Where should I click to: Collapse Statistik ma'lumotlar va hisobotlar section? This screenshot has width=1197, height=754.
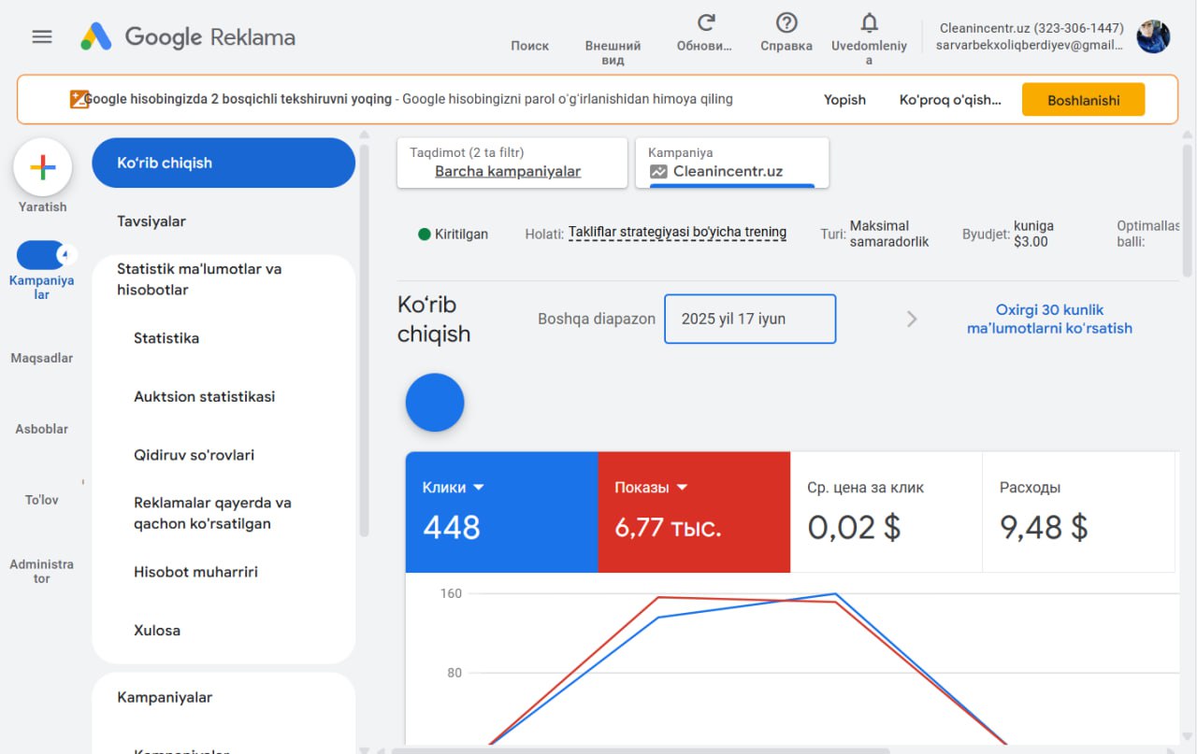click(x=199, y=279)
